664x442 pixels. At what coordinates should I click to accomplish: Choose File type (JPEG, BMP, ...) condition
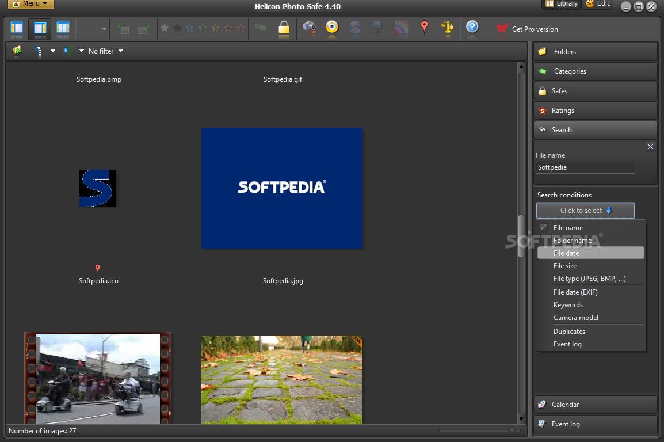pos(591,279)
